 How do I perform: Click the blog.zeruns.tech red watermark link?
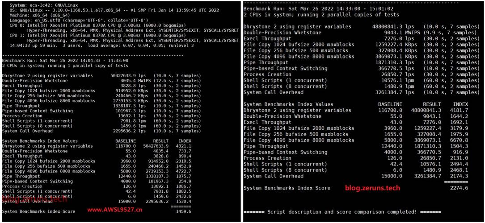[372, 188]
